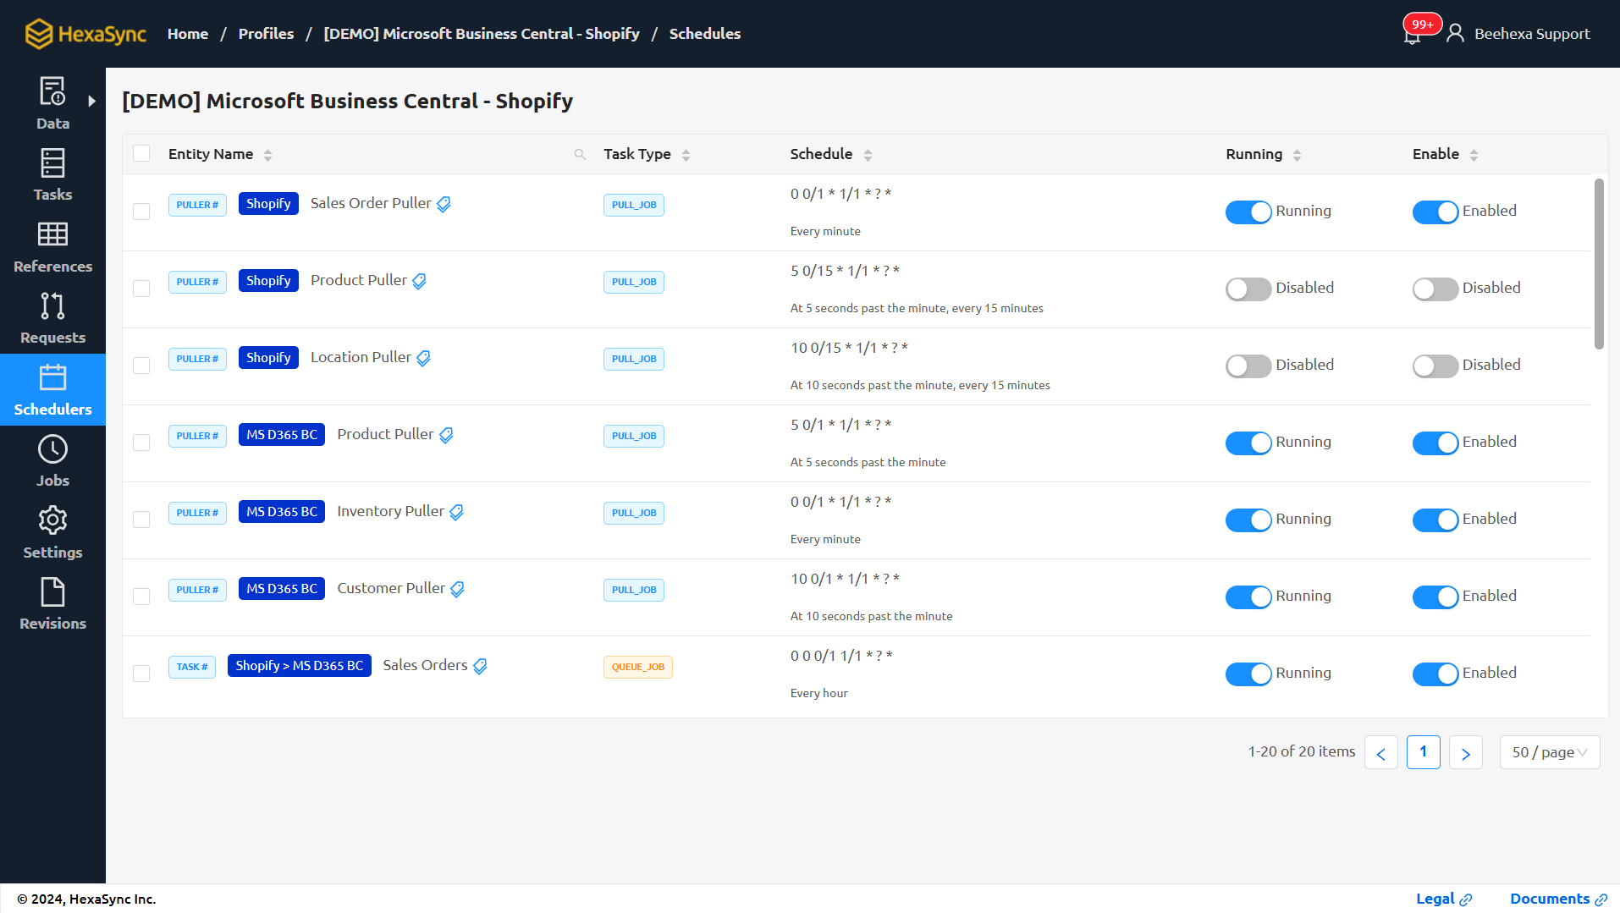
Task: Open notifications bell with 99+ badge
Action: click(x=1412, y=35)
